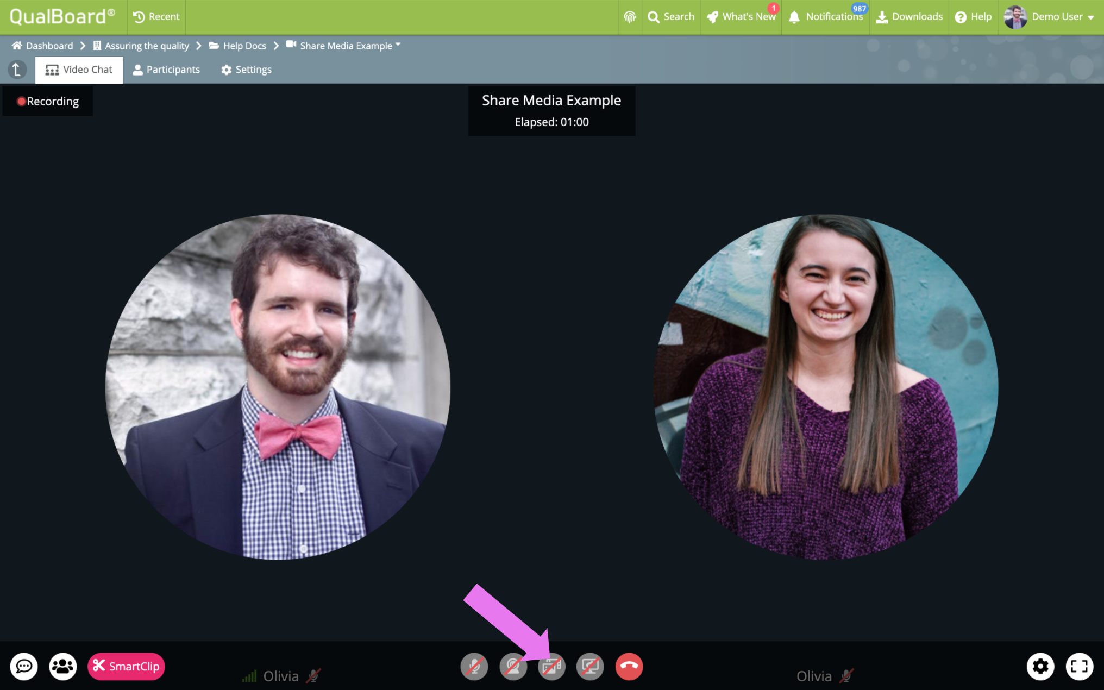
Task: Enable the share media button
Action: click(551, 666)
